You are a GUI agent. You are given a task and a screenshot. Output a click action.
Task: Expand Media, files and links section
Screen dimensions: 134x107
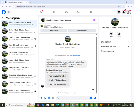tap(115, 47)
